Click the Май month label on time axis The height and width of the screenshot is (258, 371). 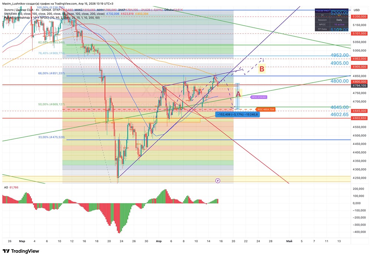coord(289,241)
